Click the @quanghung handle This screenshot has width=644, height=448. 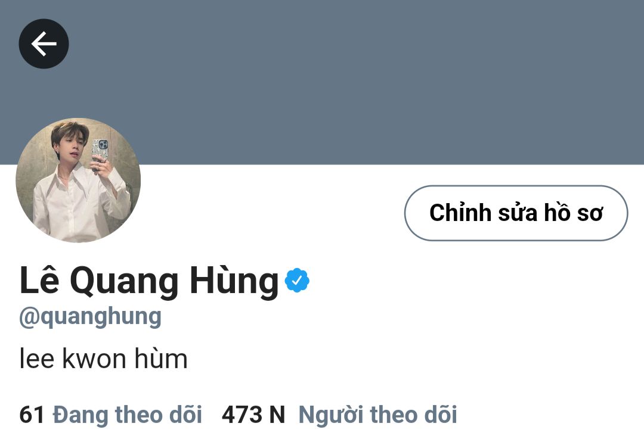point(91,318)
